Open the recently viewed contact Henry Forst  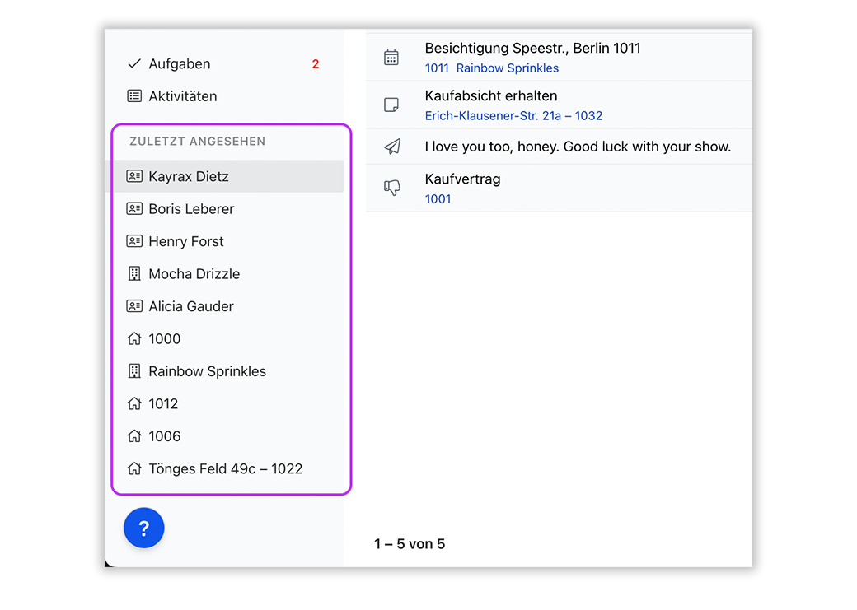pos(186,242)
